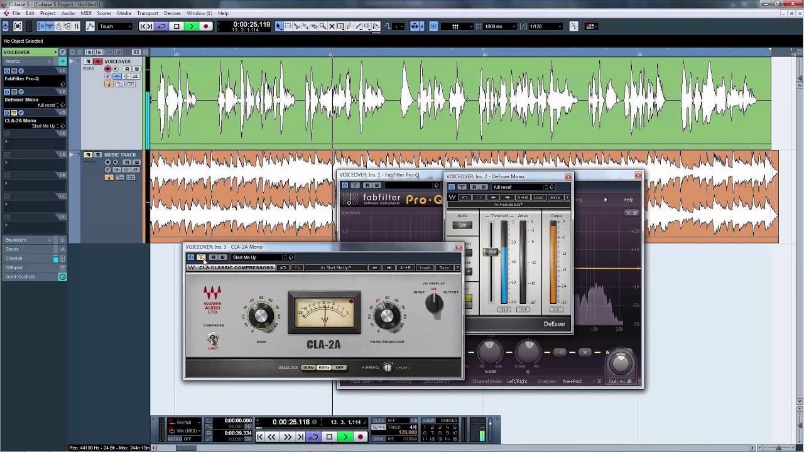804x452 pixels.
Task: Open quantize dropdown showing 1/128
Action: click(545, 26)
